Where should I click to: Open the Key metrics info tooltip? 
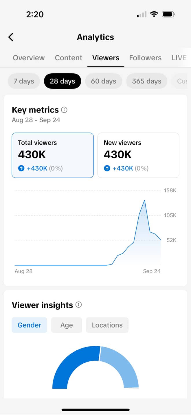point(64,110)
